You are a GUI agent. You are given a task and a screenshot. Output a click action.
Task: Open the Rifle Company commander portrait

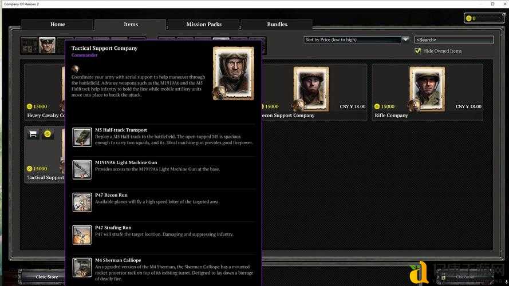coord(427,89)
